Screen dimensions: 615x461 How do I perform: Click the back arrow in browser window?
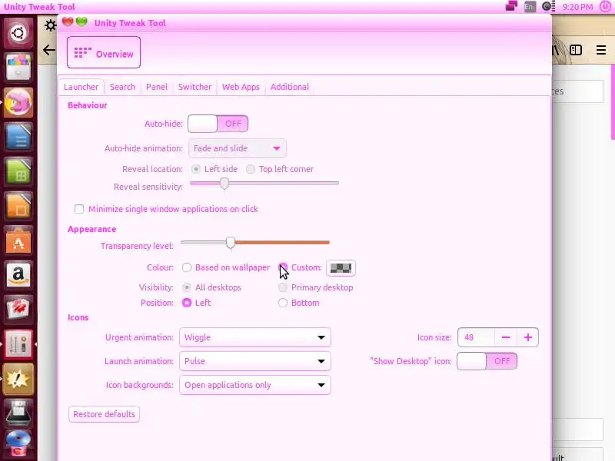pos(49,50)
